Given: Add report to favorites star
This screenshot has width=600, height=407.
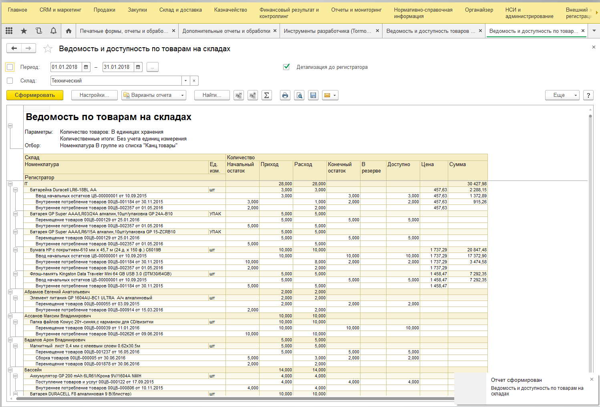Looking at the screenshot, I should click(48, 49).
